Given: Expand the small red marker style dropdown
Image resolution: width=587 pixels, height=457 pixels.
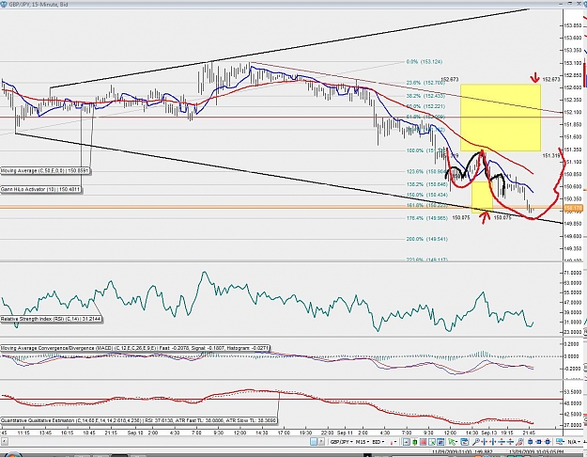Looking at the screenshot, I should click(x=394, y=442).
